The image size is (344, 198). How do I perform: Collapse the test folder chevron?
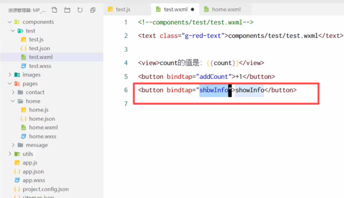pos(13,31)
